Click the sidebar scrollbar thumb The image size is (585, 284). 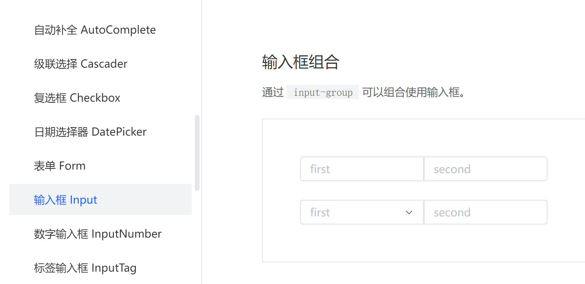point(197,152)
